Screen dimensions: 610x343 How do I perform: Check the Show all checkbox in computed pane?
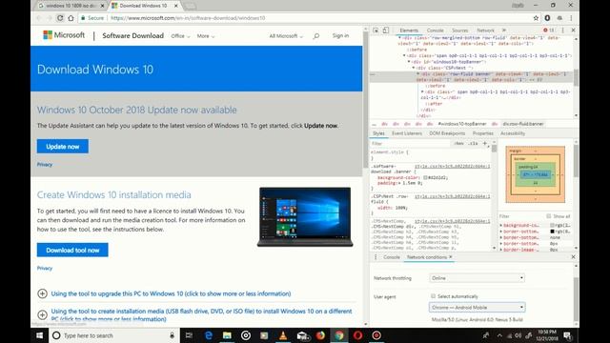pos(549,216)
